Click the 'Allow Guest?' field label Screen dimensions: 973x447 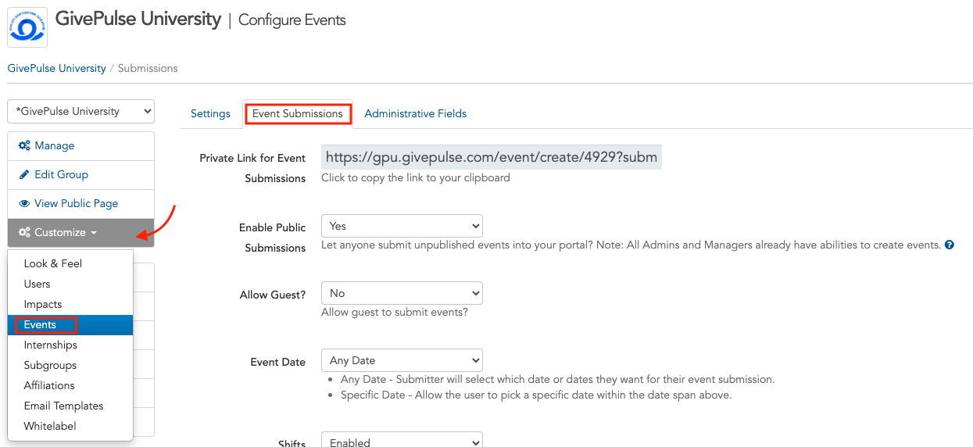pyautogui.click(x=273, y=295)
